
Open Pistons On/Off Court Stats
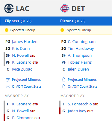[82, 86]
